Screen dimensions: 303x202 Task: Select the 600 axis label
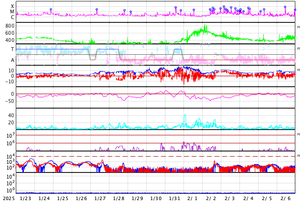(10, 33)
